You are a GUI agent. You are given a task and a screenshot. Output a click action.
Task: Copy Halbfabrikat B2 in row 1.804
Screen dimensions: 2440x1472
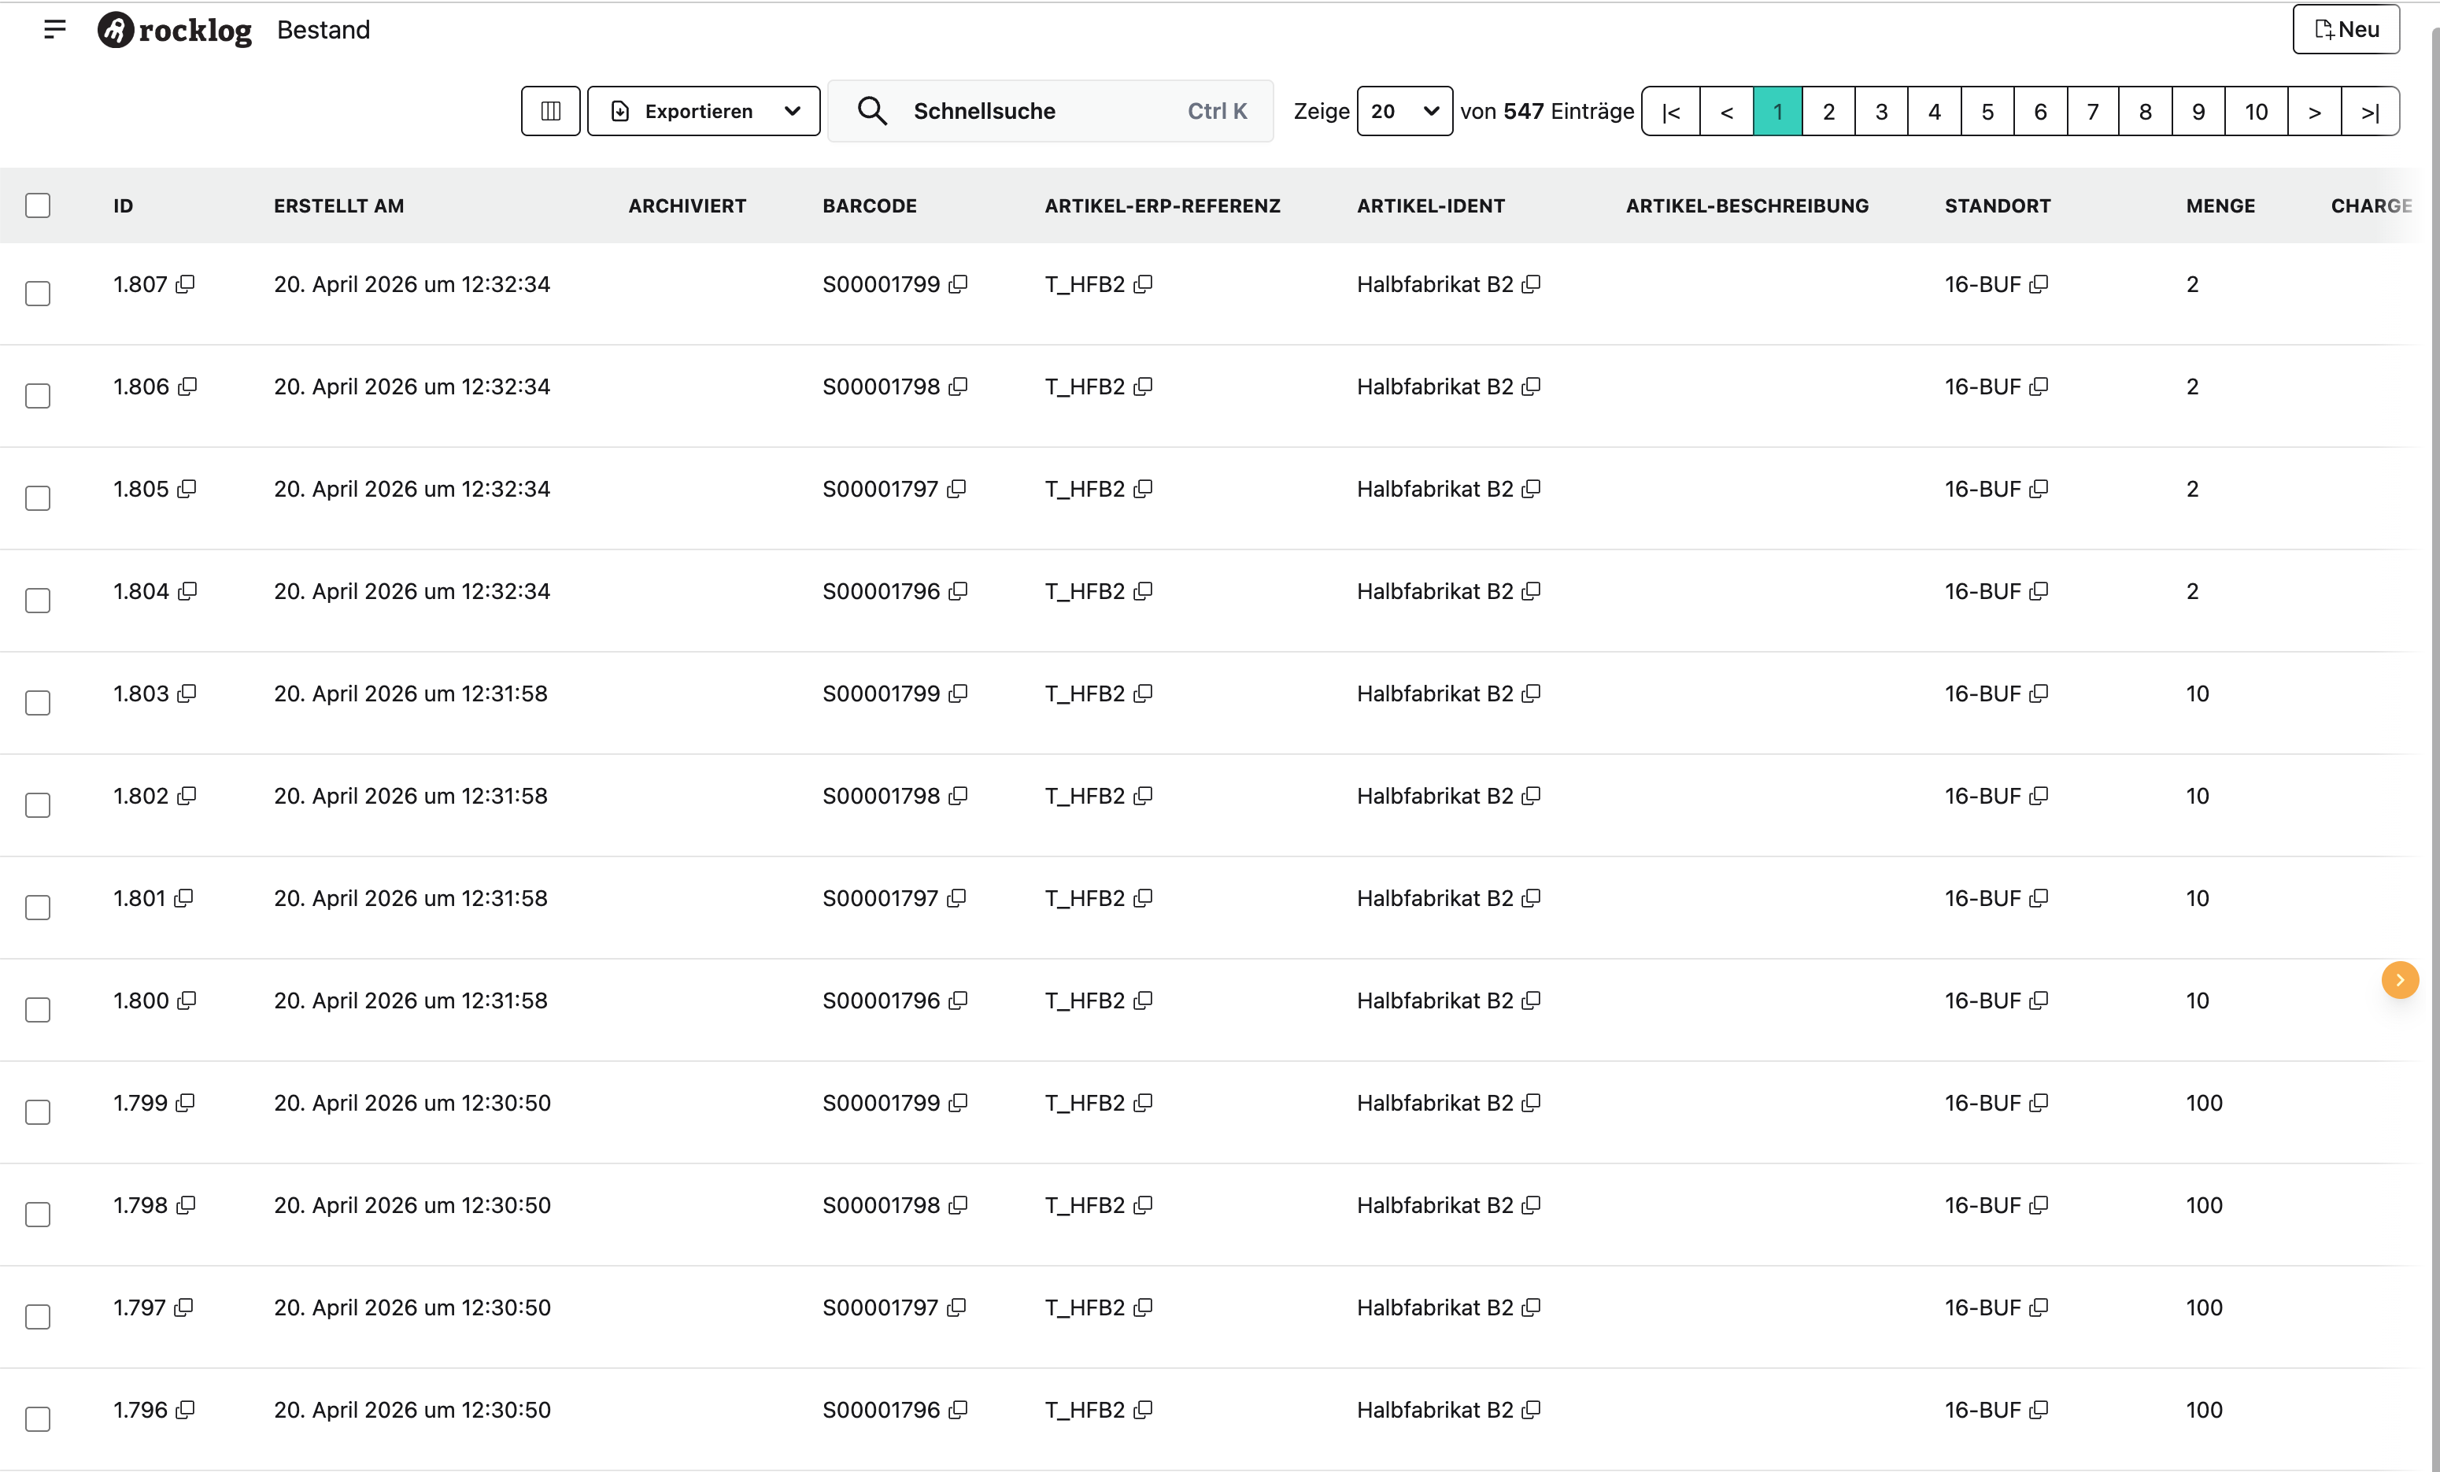[x=1531, y=591]
